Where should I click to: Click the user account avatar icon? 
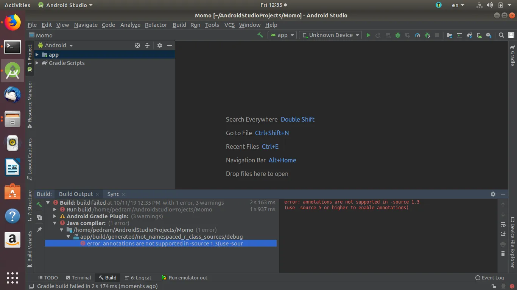511,35
